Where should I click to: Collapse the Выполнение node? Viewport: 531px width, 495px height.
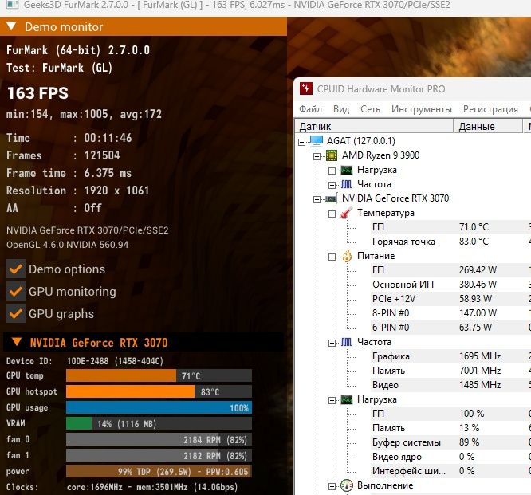[332, 486]
